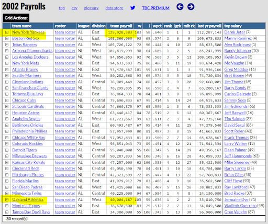268x224 pixels.
Task: Toggle expander for Arizona Diamondbacks row
Action: (x=7, y=51)
